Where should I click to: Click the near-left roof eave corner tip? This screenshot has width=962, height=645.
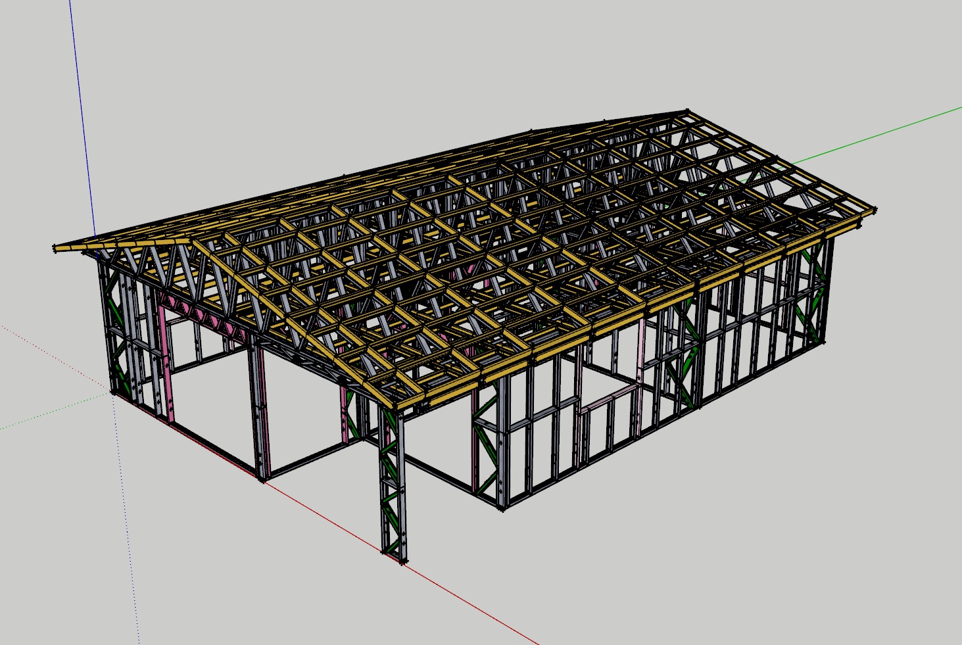point(55,248)
